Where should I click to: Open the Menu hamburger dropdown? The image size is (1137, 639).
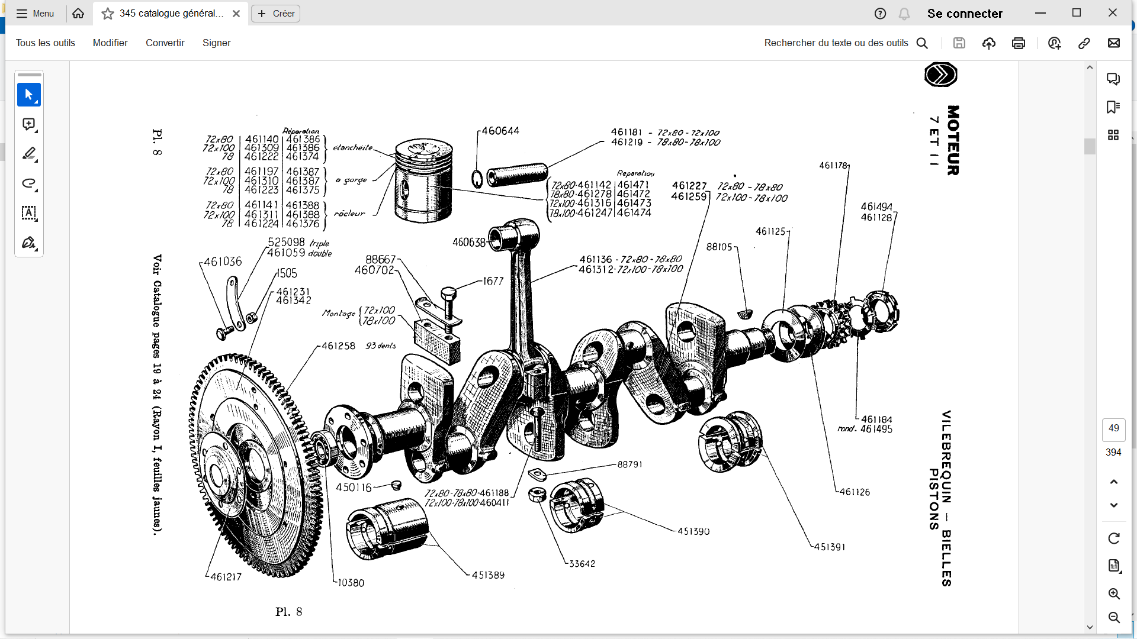pos(35,14)
